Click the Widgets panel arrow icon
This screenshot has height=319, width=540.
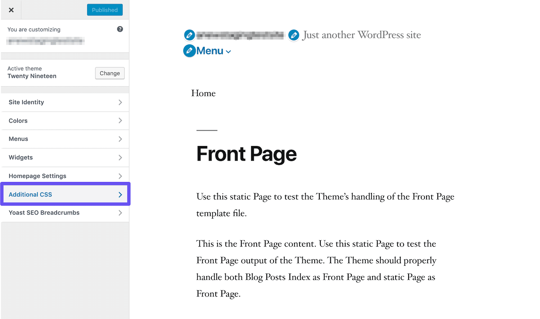click(x=120, y=158)
